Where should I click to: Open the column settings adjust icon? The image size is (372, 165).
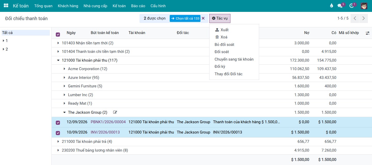pos(368,33)
